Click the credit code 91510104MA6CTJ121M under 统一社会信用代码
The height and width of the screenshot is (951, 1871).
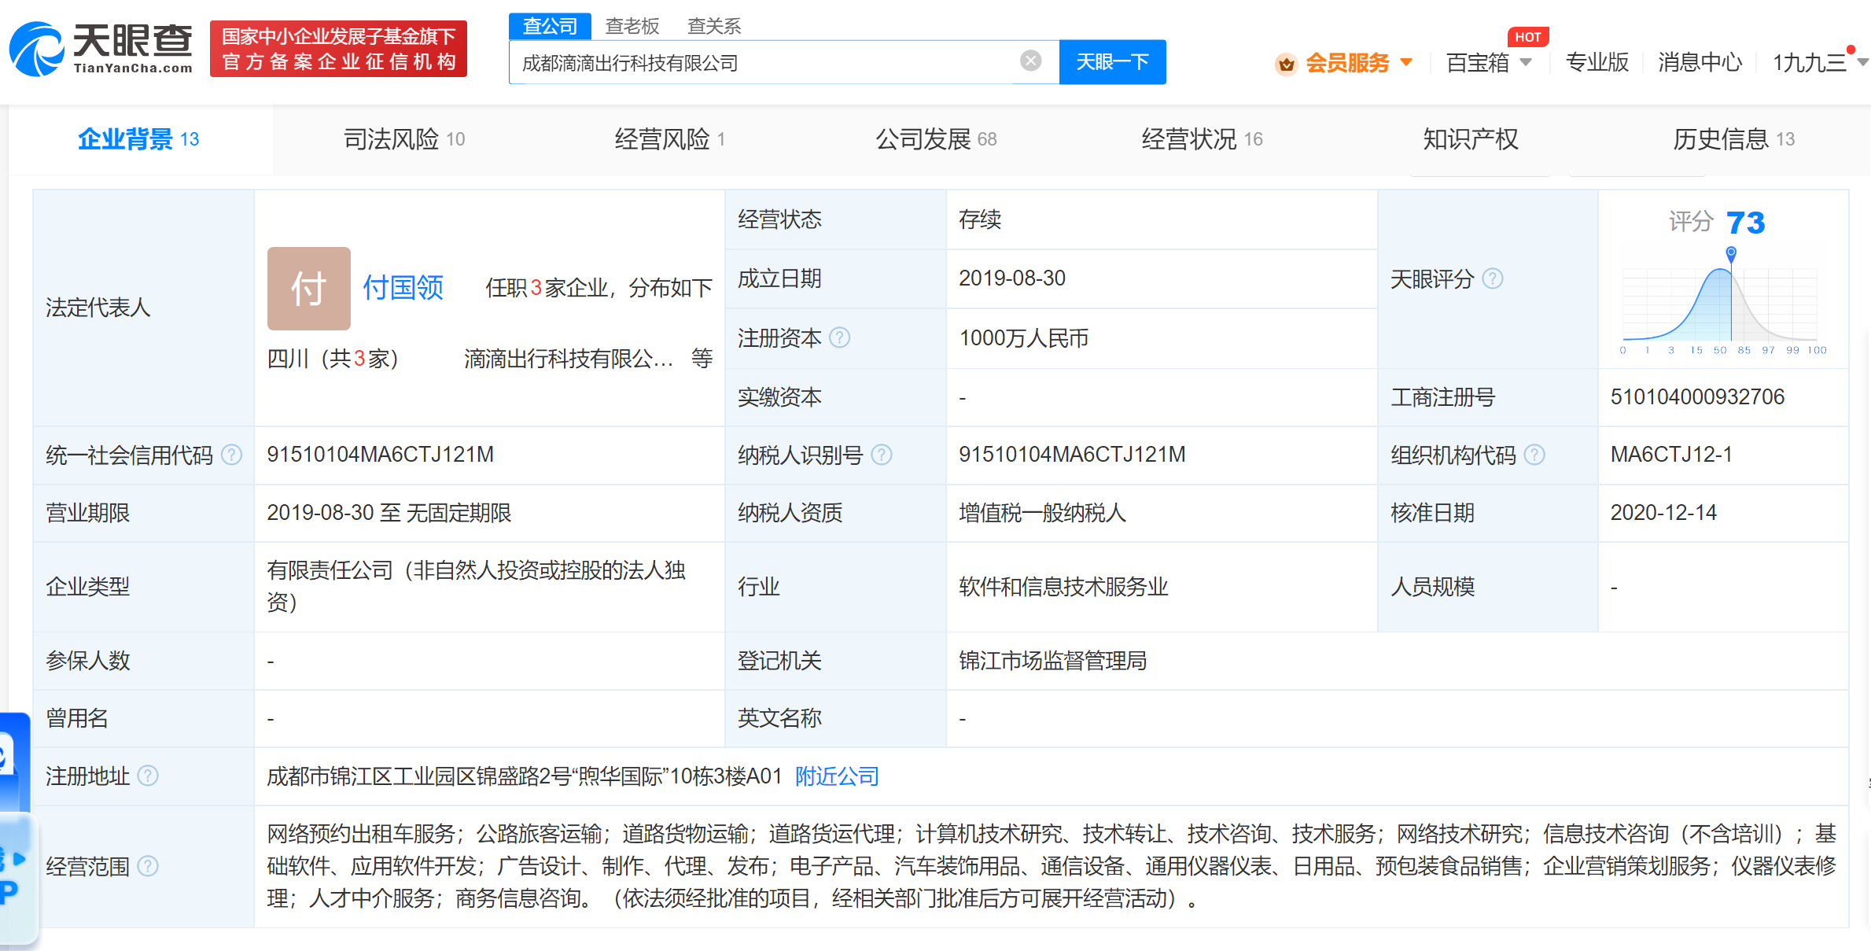[381, 455]
